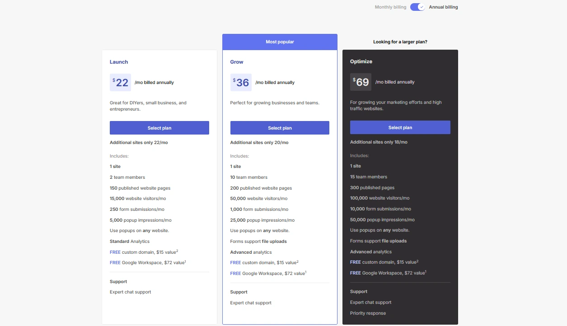Toggle the Monthly/Annual billing switch
This screenshot has height=326, width=567.
(417, 7)
